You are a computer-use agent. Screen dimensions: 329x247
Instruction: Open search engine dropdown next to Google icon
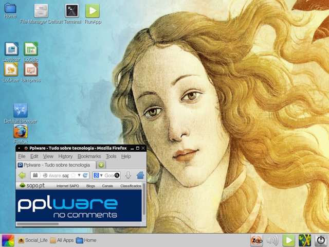coord(101,175)
